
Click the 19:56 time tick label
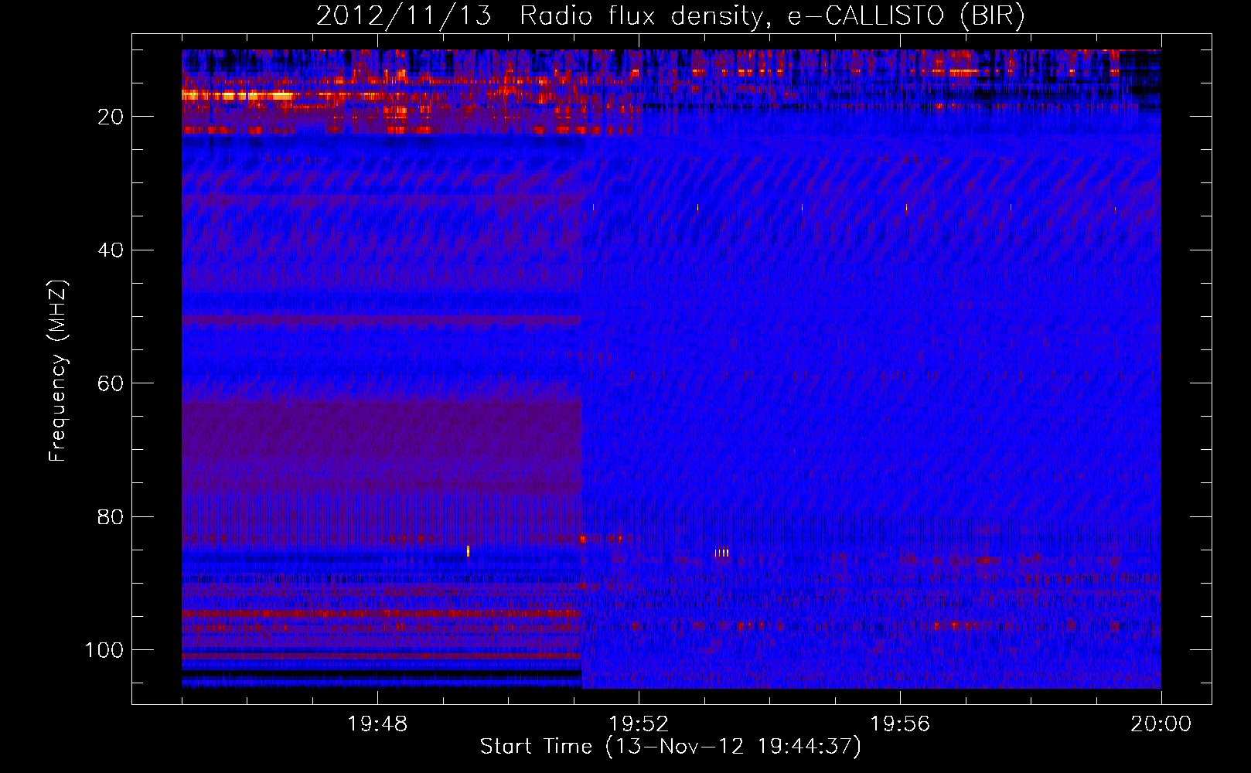[900, 724]
